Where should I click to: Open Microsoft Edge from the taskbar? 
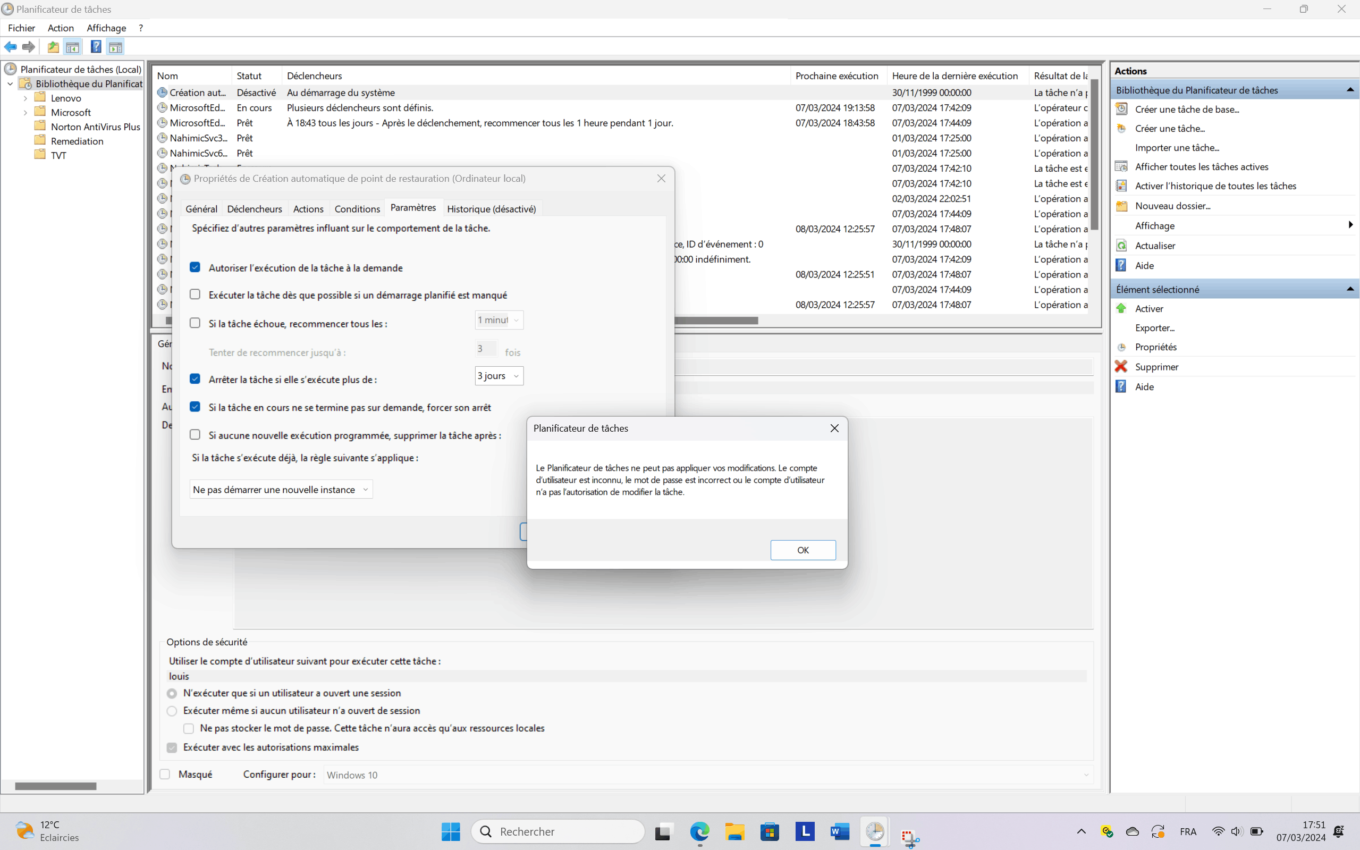pos(700,831)
